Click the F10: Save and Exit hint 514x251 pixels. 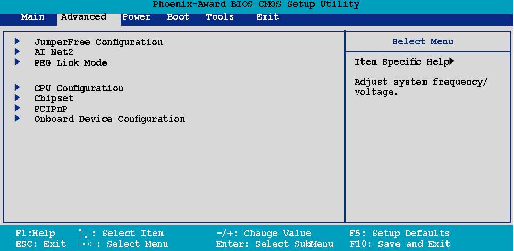pyautogui.click(x=400, y=244)
